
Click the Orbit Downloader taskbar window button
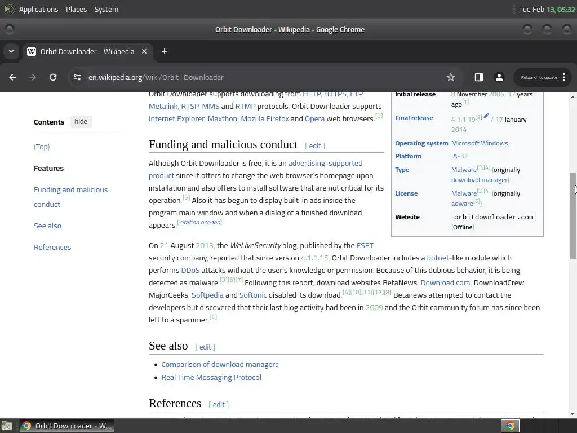[66, 426]
